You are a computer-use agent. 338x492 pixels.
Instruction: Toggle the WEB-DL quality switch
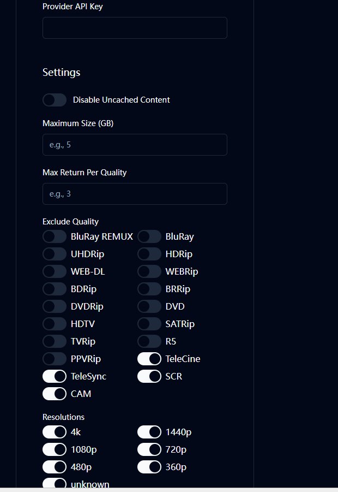[54, 271]
